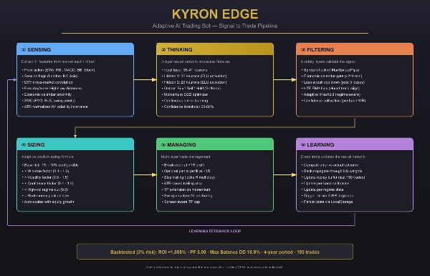Viewport: 430px width, 276px height.
Task: Click 'Base risk' configurable line in SIZING
Action: (x=50, y=165)
